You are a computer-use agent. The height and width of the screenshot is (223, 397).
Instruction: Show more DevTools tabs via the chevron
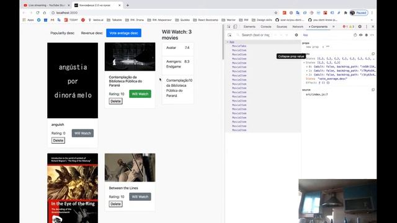[334, 27]
